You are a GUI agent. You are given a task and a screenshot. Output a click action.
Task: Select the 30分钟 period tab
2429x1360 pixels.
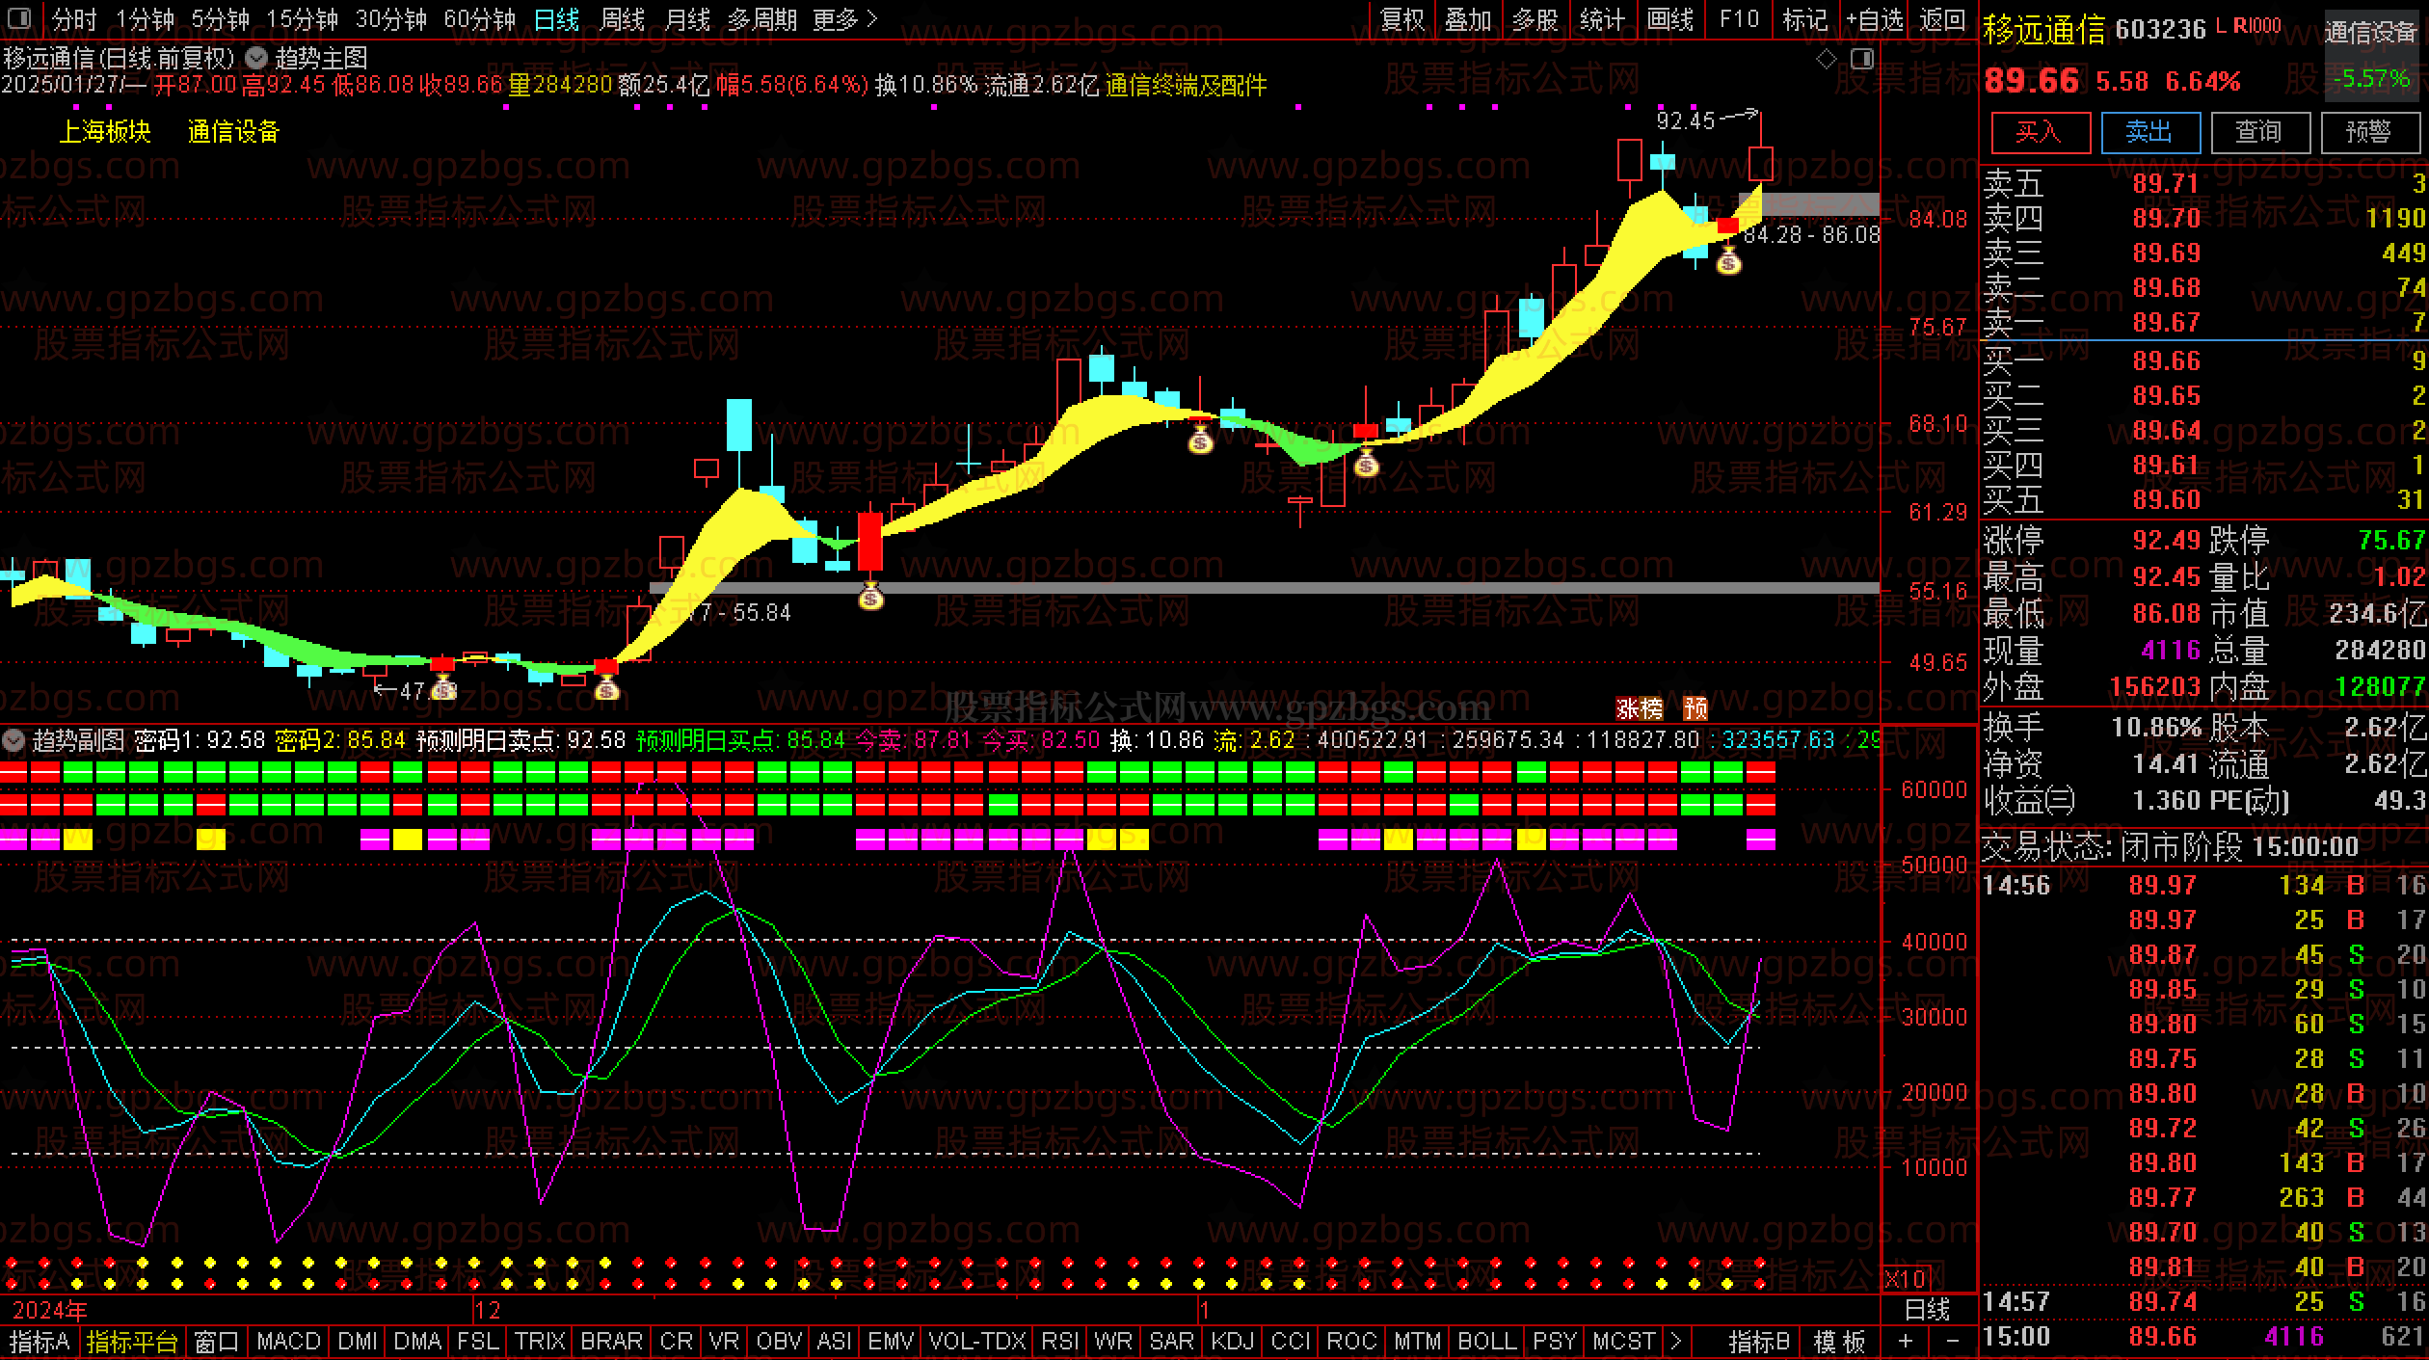(x=390, y=18)
